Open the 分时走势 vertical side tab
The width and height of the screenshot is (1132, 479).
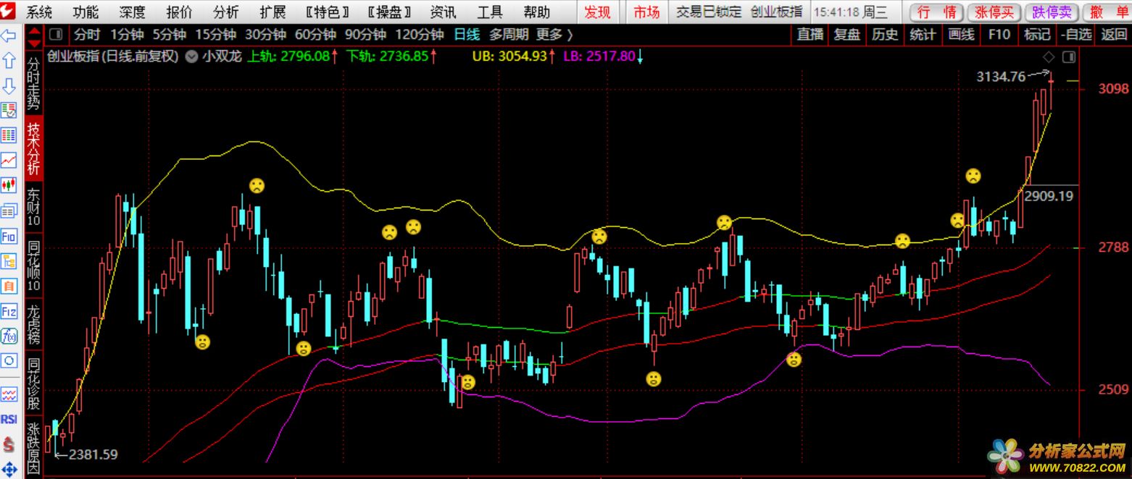[x=34, y=82]
